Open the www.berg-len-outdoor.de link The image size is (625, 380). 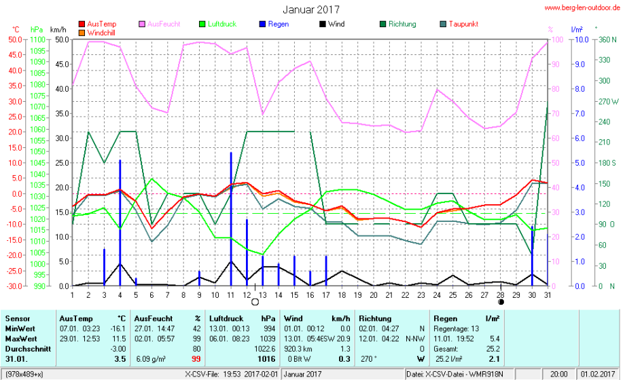[581, 7]
